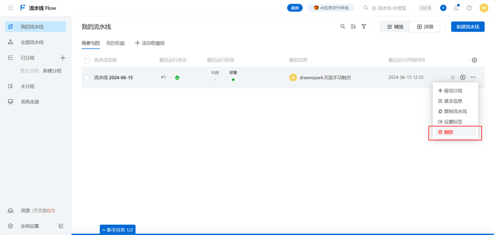
Task: Click the 最近运行阶段 column header
Action: click(221, 60)
